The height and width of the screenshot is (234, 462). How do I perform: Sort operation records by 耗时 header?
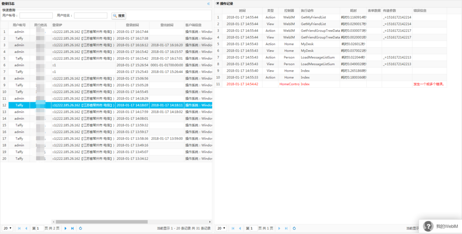pyautogui.click(x=353, y=11)
